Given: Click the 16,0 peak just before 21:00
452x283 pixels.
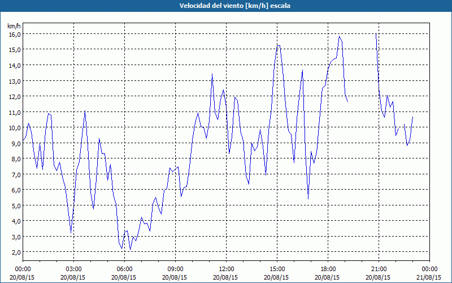Looking at the screenshot, I should (x=376, y=34).
